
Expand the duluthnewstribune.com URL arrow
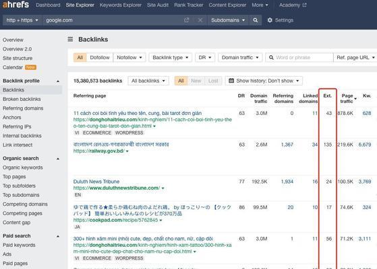[163, 188]
